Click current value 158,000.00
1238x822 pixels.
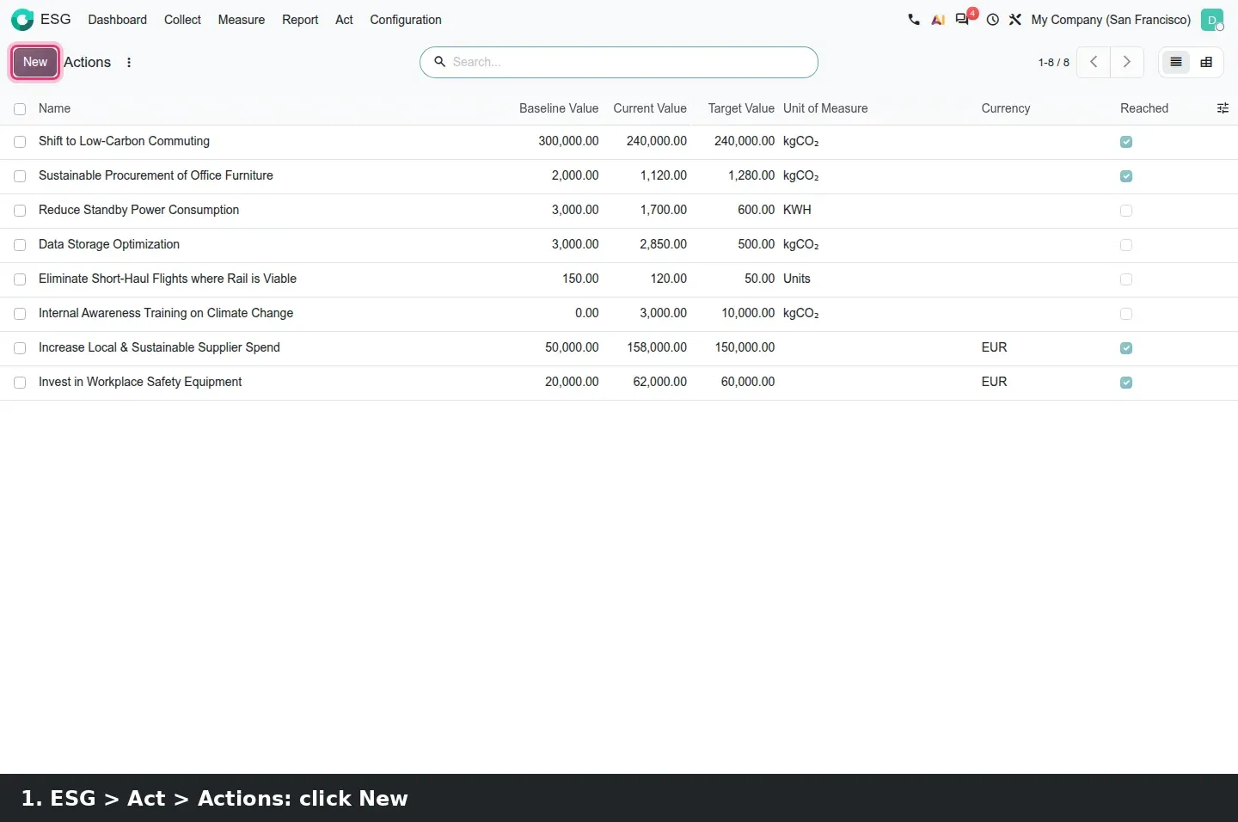pos(657,347)
